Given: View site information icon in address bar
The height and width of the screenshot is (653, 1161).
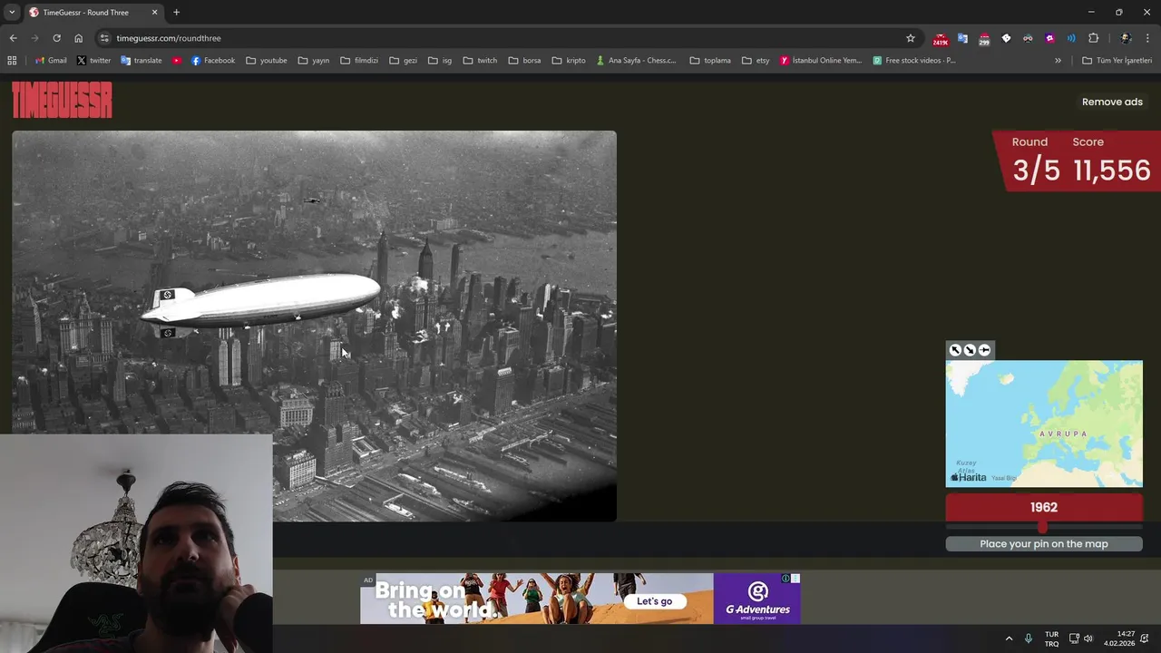Looking at the screenshot, I should 104,38.
